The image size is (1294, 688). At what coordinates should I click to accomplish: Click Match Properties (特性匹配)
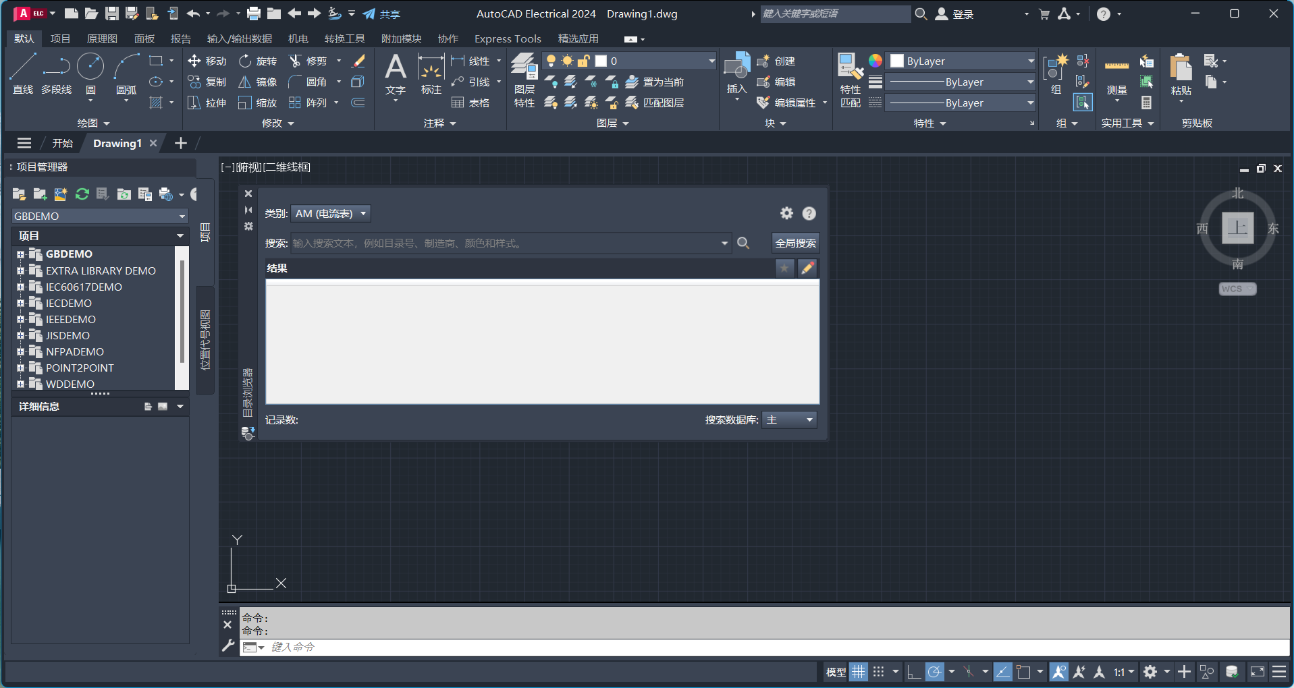851,80
